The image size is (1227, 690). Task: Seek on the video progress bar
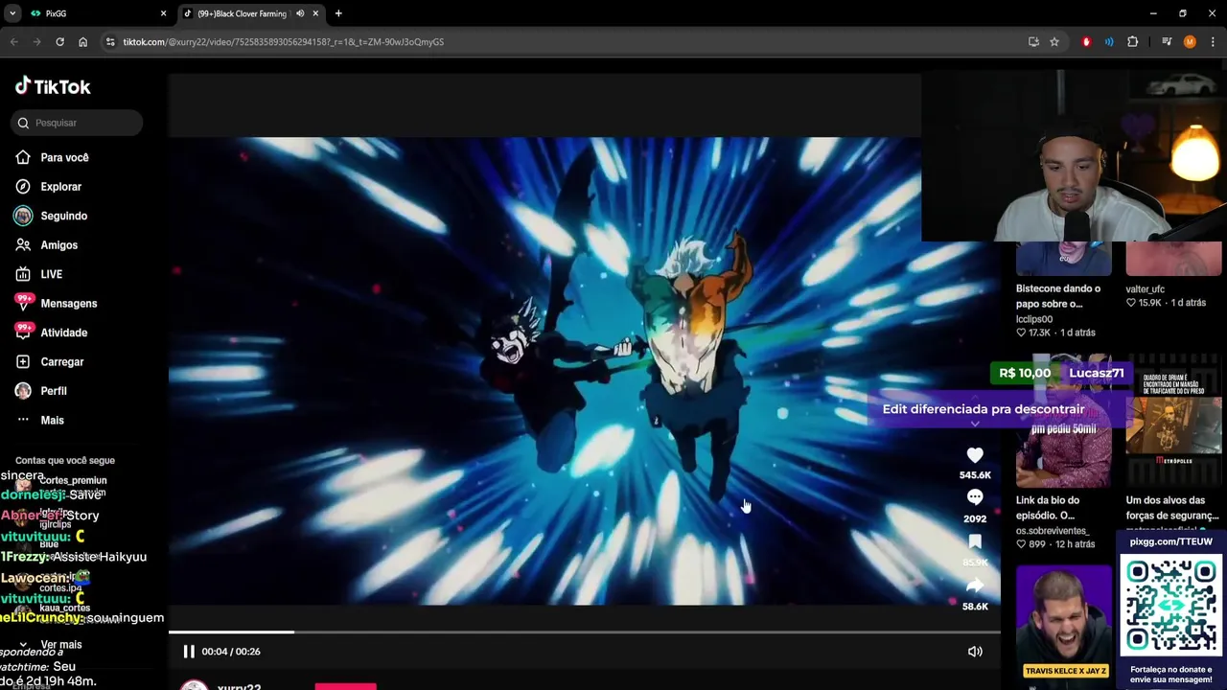[584, 632]
